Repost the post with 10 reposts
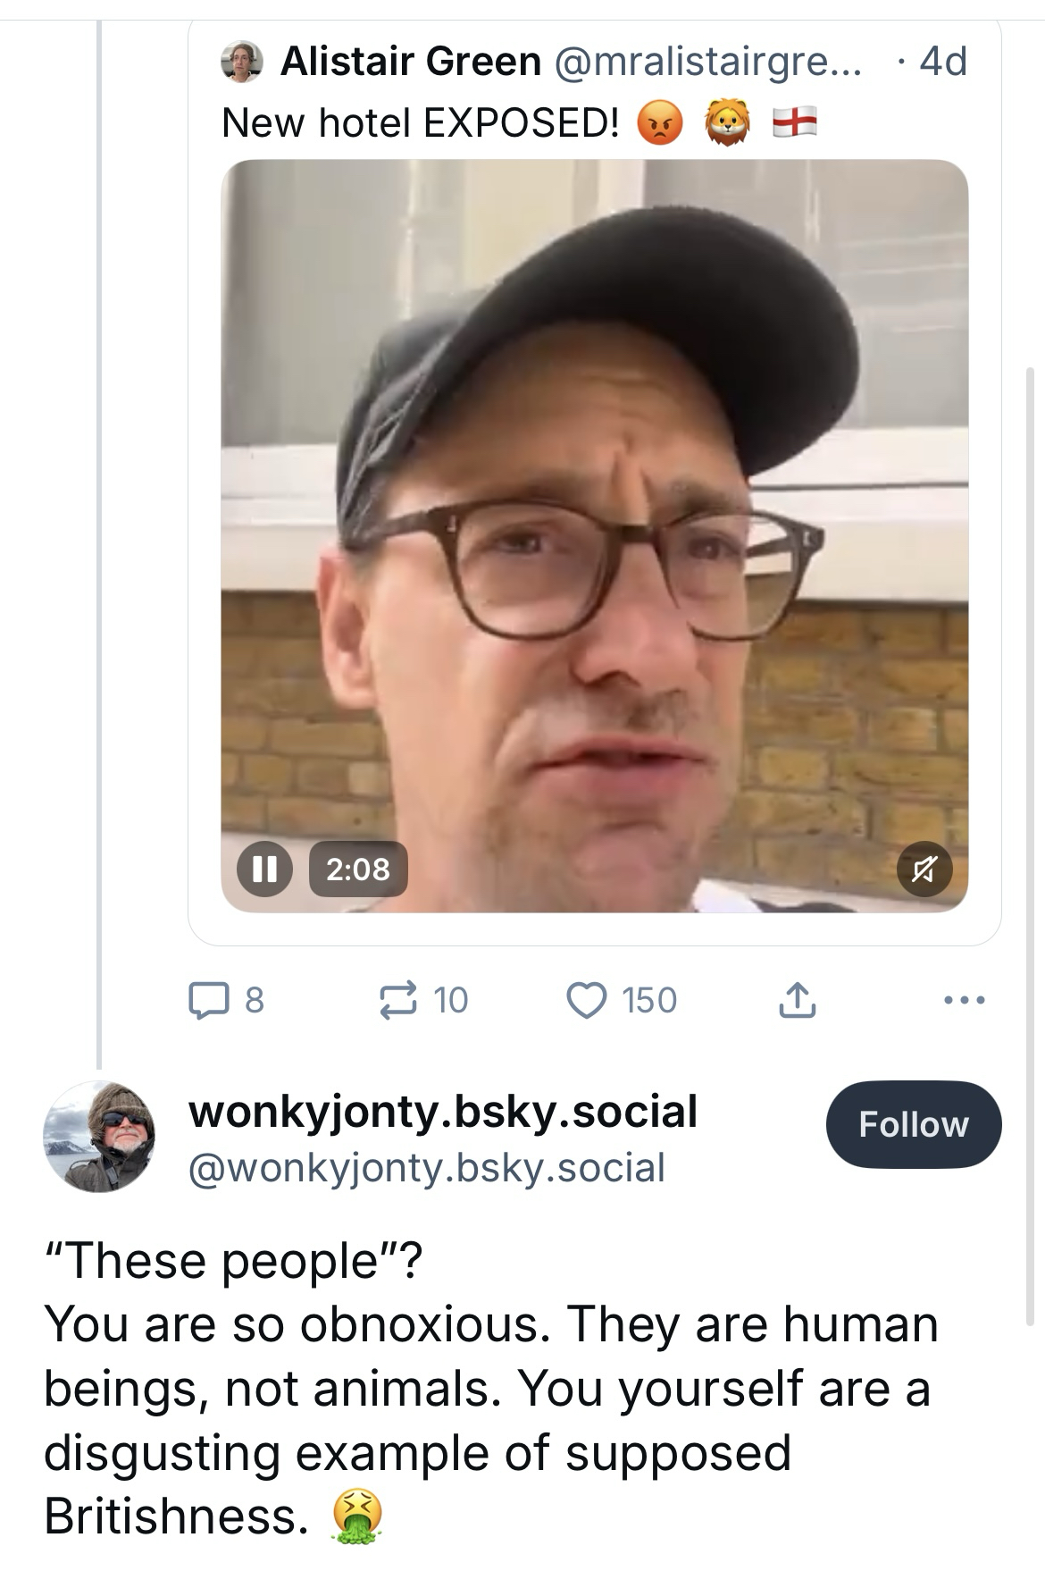This screenshot has height=1571, width=1045. (397, 1000)
